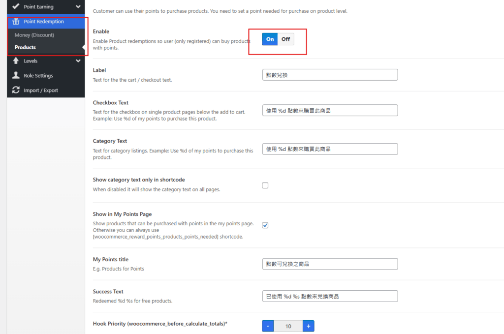Open the Role Settings menu entry
The height and width of the screenshot is (334, 504).
coord(38,76)
